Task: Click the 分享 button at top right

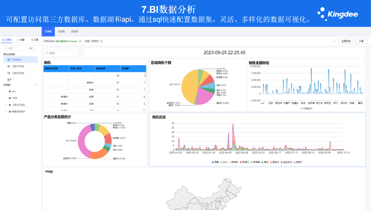Action: coord(361,41)
